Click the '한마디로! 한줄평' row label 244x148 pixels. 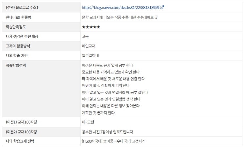(x=18, y=17)
